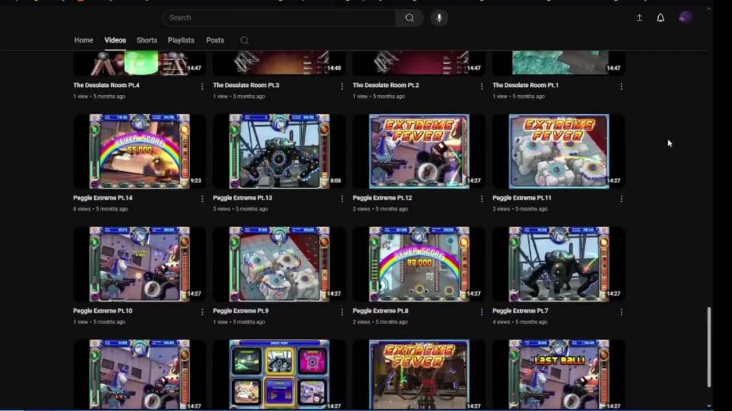The height and width of the screenshot is (411, 732).
Task: Play the Peggle Extreme Pt.14 thumbnail
Action: (x=140, y=151)
